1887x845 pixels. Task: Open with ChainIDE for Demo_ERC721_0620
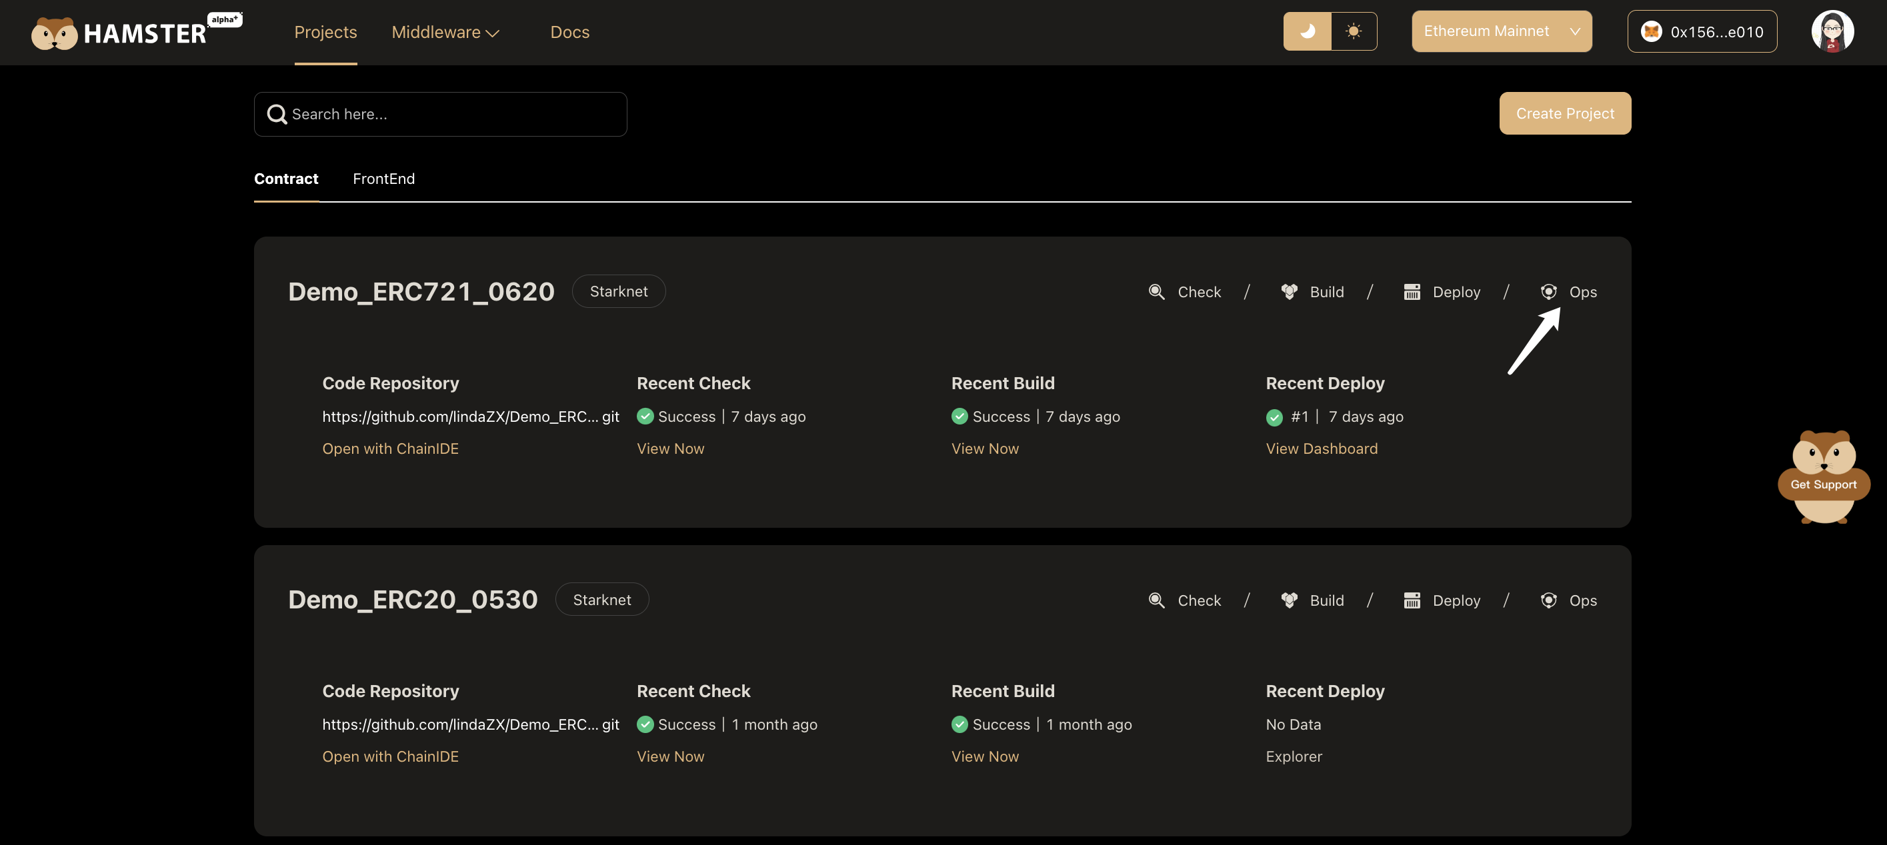[391, 449]
